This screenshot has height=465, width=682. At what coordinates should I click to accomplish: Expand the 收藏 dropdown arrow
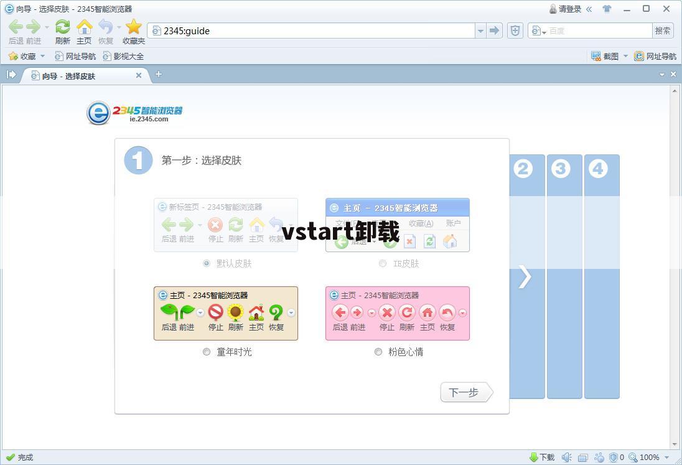point(42,56)
